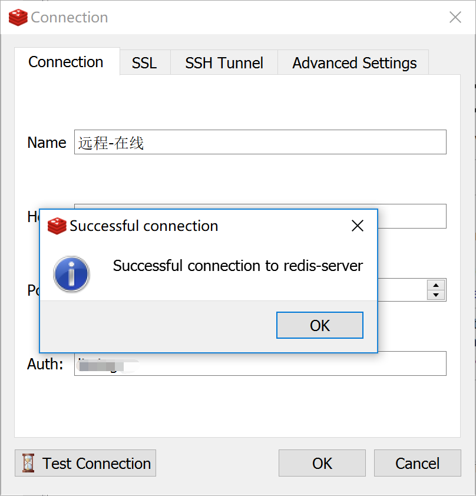Decrease port with the down arrow

(436, 295)
